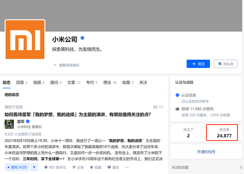Viewport: 244px width, 174px height.
Task: Click the blue verified badge beside 小米公司
Action: click(x=82, y=38)
